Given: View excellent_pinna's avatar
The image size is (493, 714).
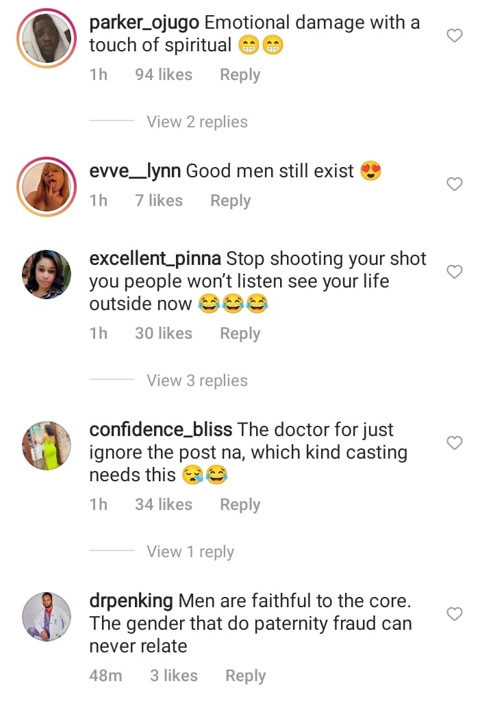Looking at the screenshot, I should (47, 275).
